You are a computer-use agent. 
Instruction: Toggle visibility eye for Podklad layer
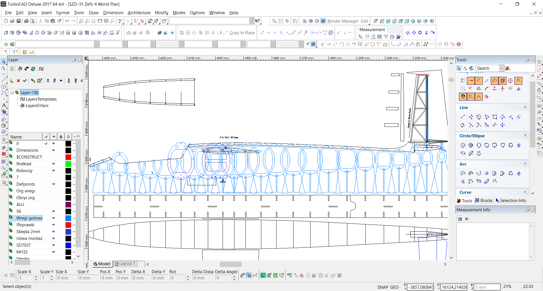[54, 164]
